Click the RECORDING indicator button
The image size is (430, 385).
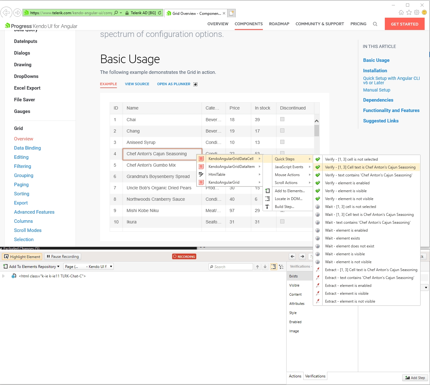(184, 257)
